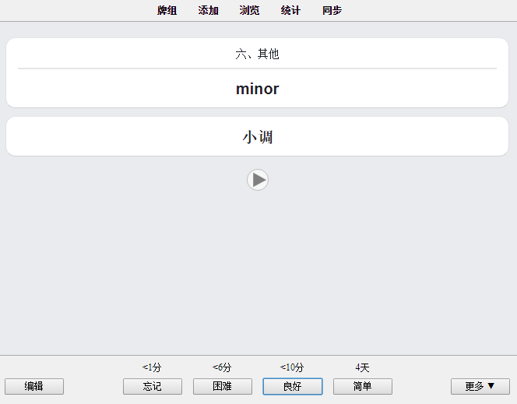Click the answer text 小调
Image resolution: width=517 pixels, height=404 pixels.
pos(258,137)
